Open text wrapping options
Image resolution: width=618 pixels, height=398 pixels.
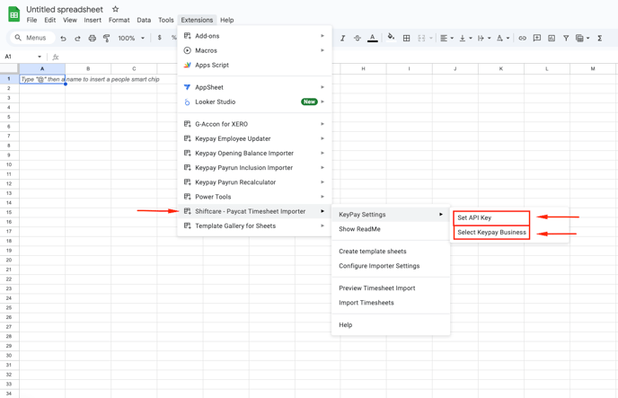tap(484, 39)
